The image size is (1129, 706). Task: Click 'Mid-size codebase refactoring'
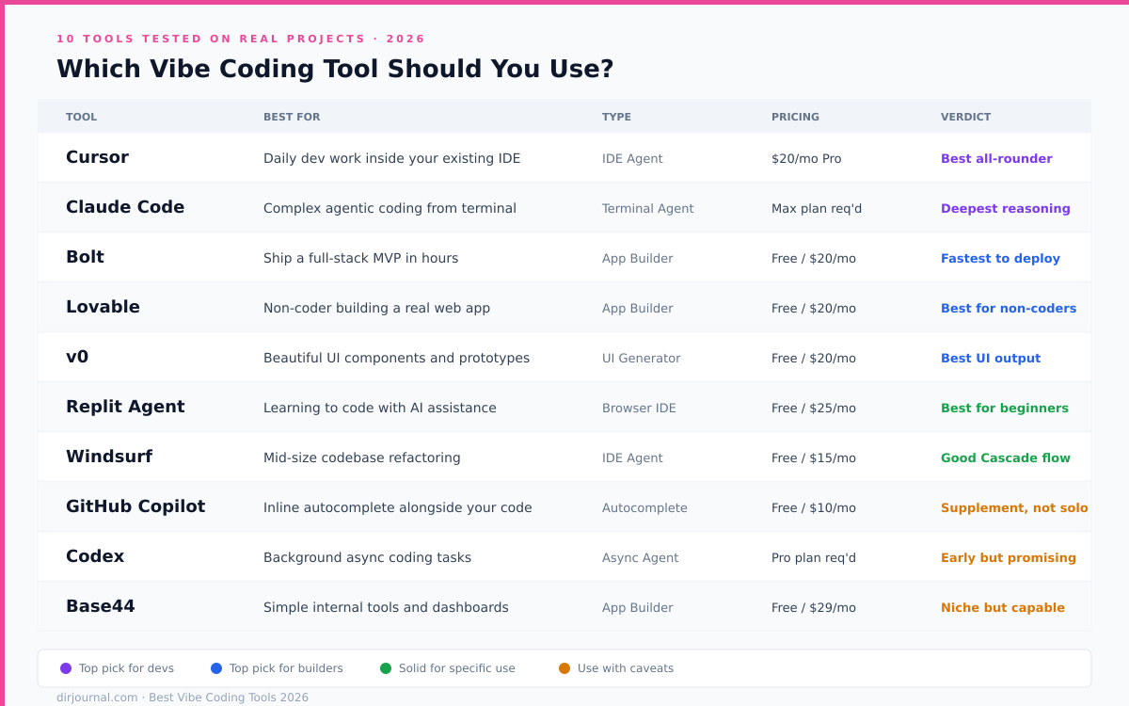tap(362, 457)
